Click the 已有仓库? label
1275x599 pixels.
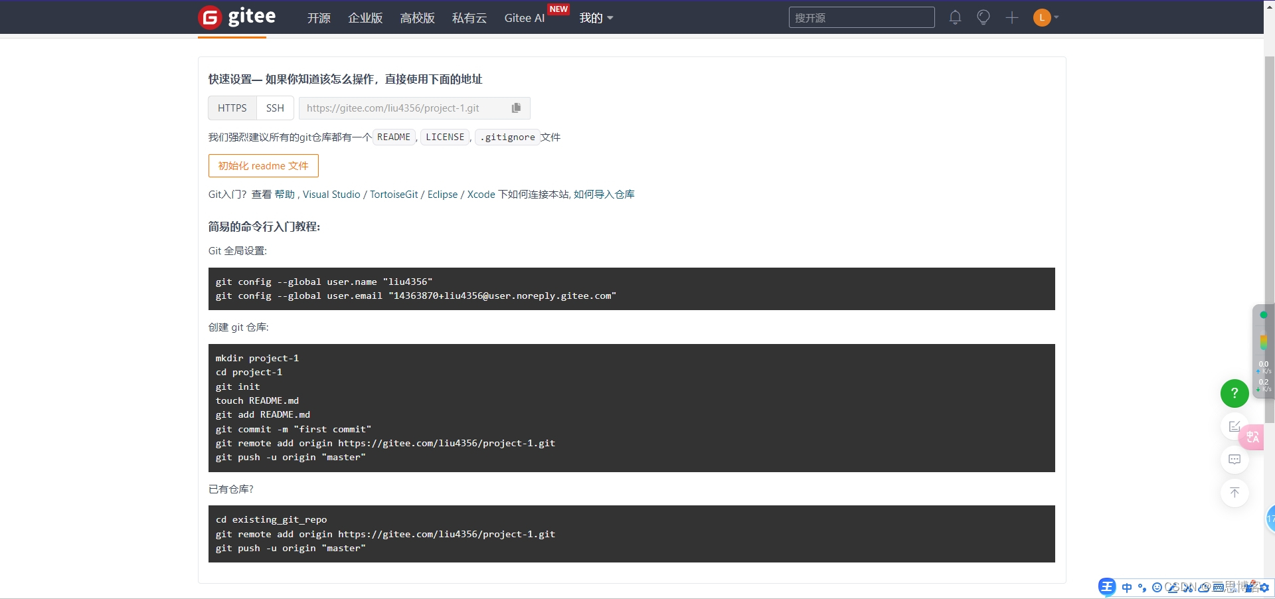click(x=231, y=489)
